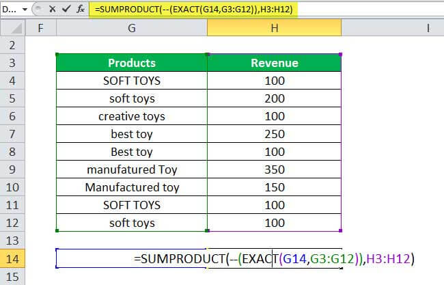Confirm the formula with the Enter checkmark
This screenshot has height=285, width=444.
64,10
